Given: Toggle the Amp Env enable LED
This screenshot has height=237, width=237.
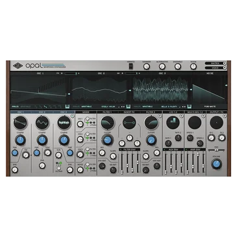Looking at the screenshot, I should 186,149.
